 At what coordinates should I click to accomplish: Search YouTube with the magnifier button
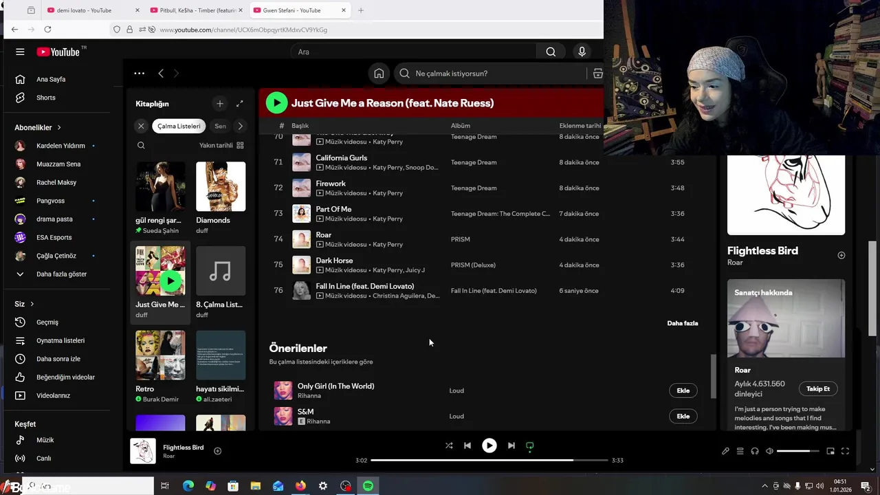point(551,52)
